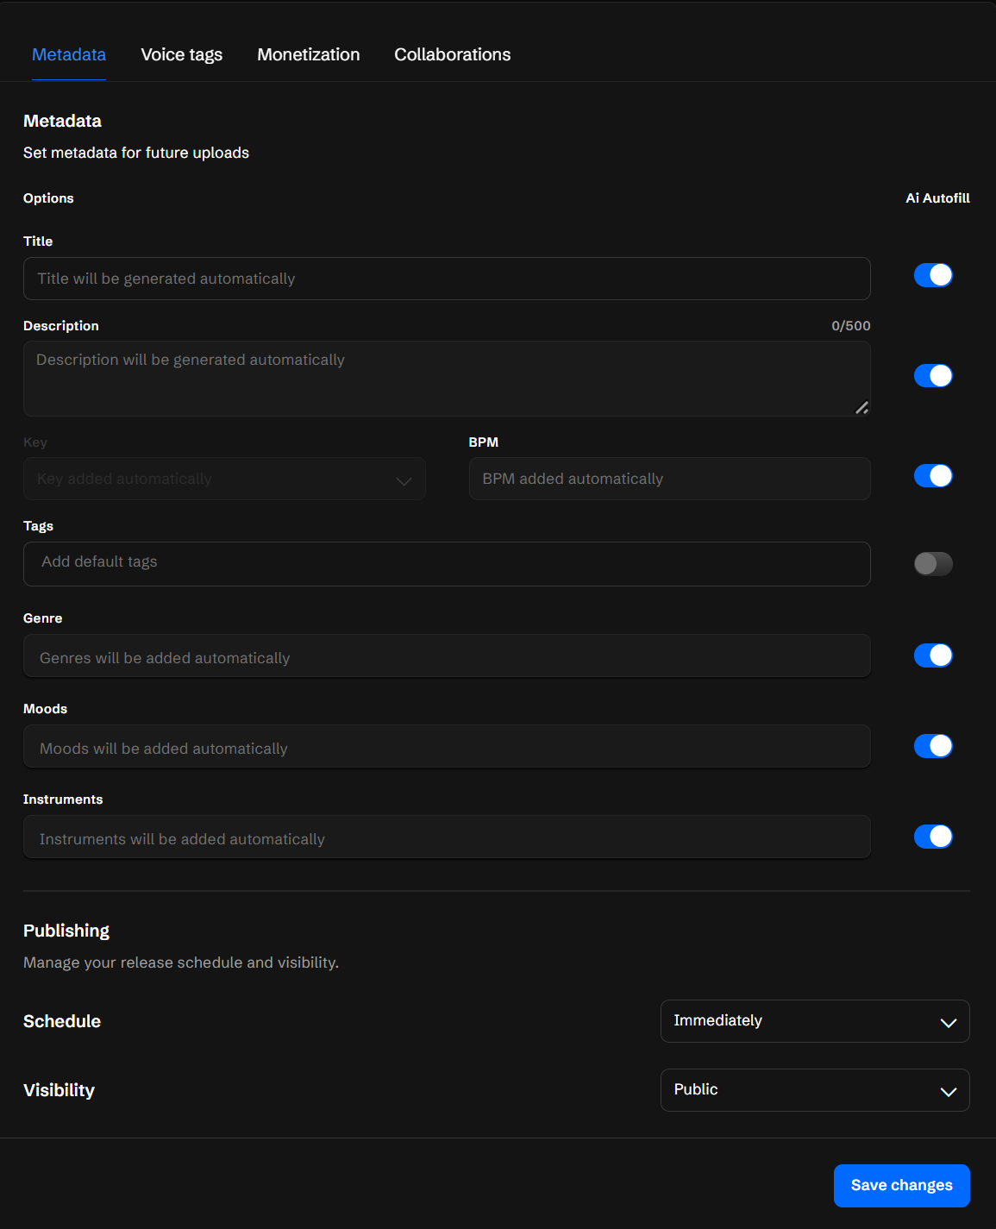
Task: Click the Save changes button
Action: coord(901,1186)
